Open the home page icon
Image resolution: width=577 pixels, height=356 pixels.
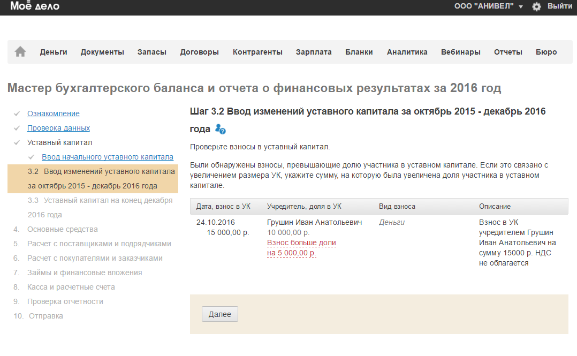[x=20, y=51]
